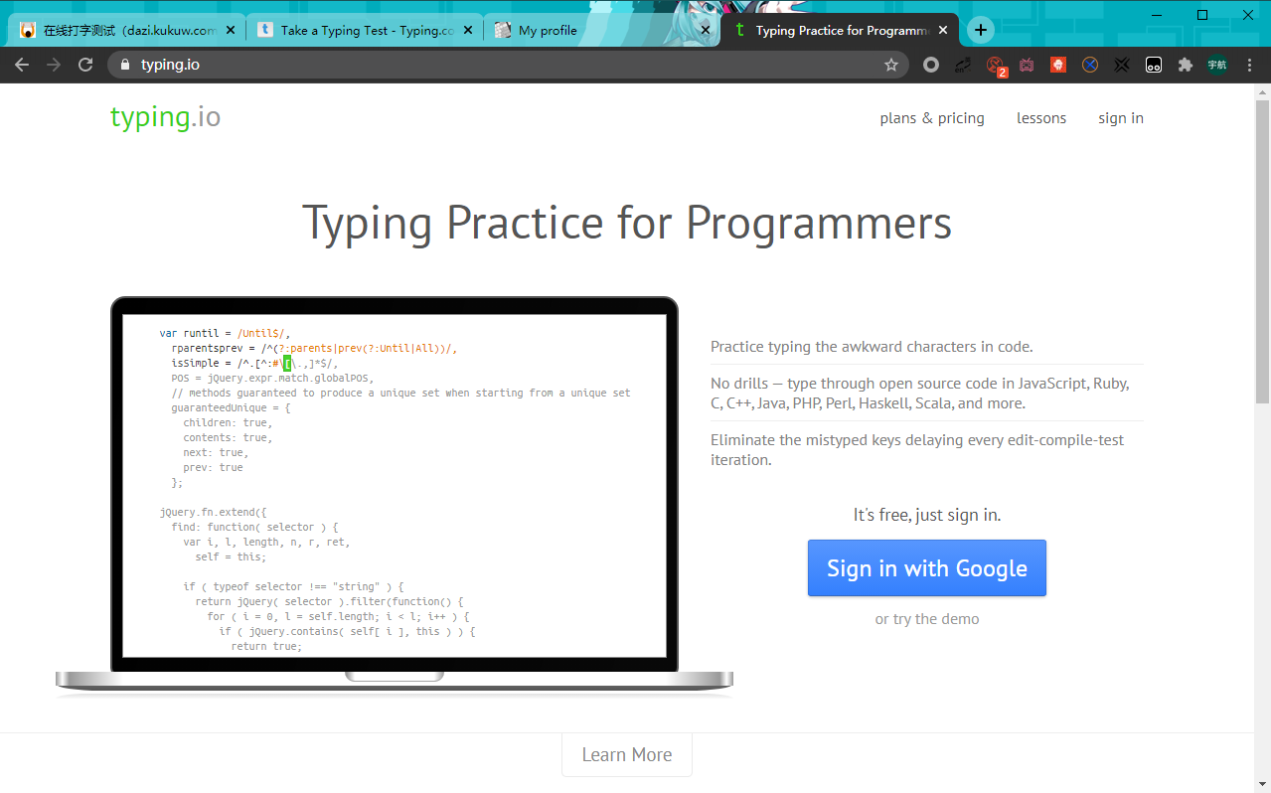
Task: Open the pink TV extension icon
Action: [x=1027, y=65]
